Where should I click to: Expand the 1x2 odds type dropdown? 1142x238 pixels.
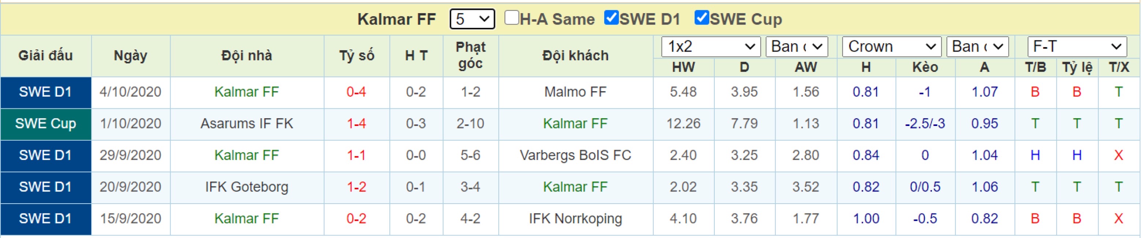(711, 47)
